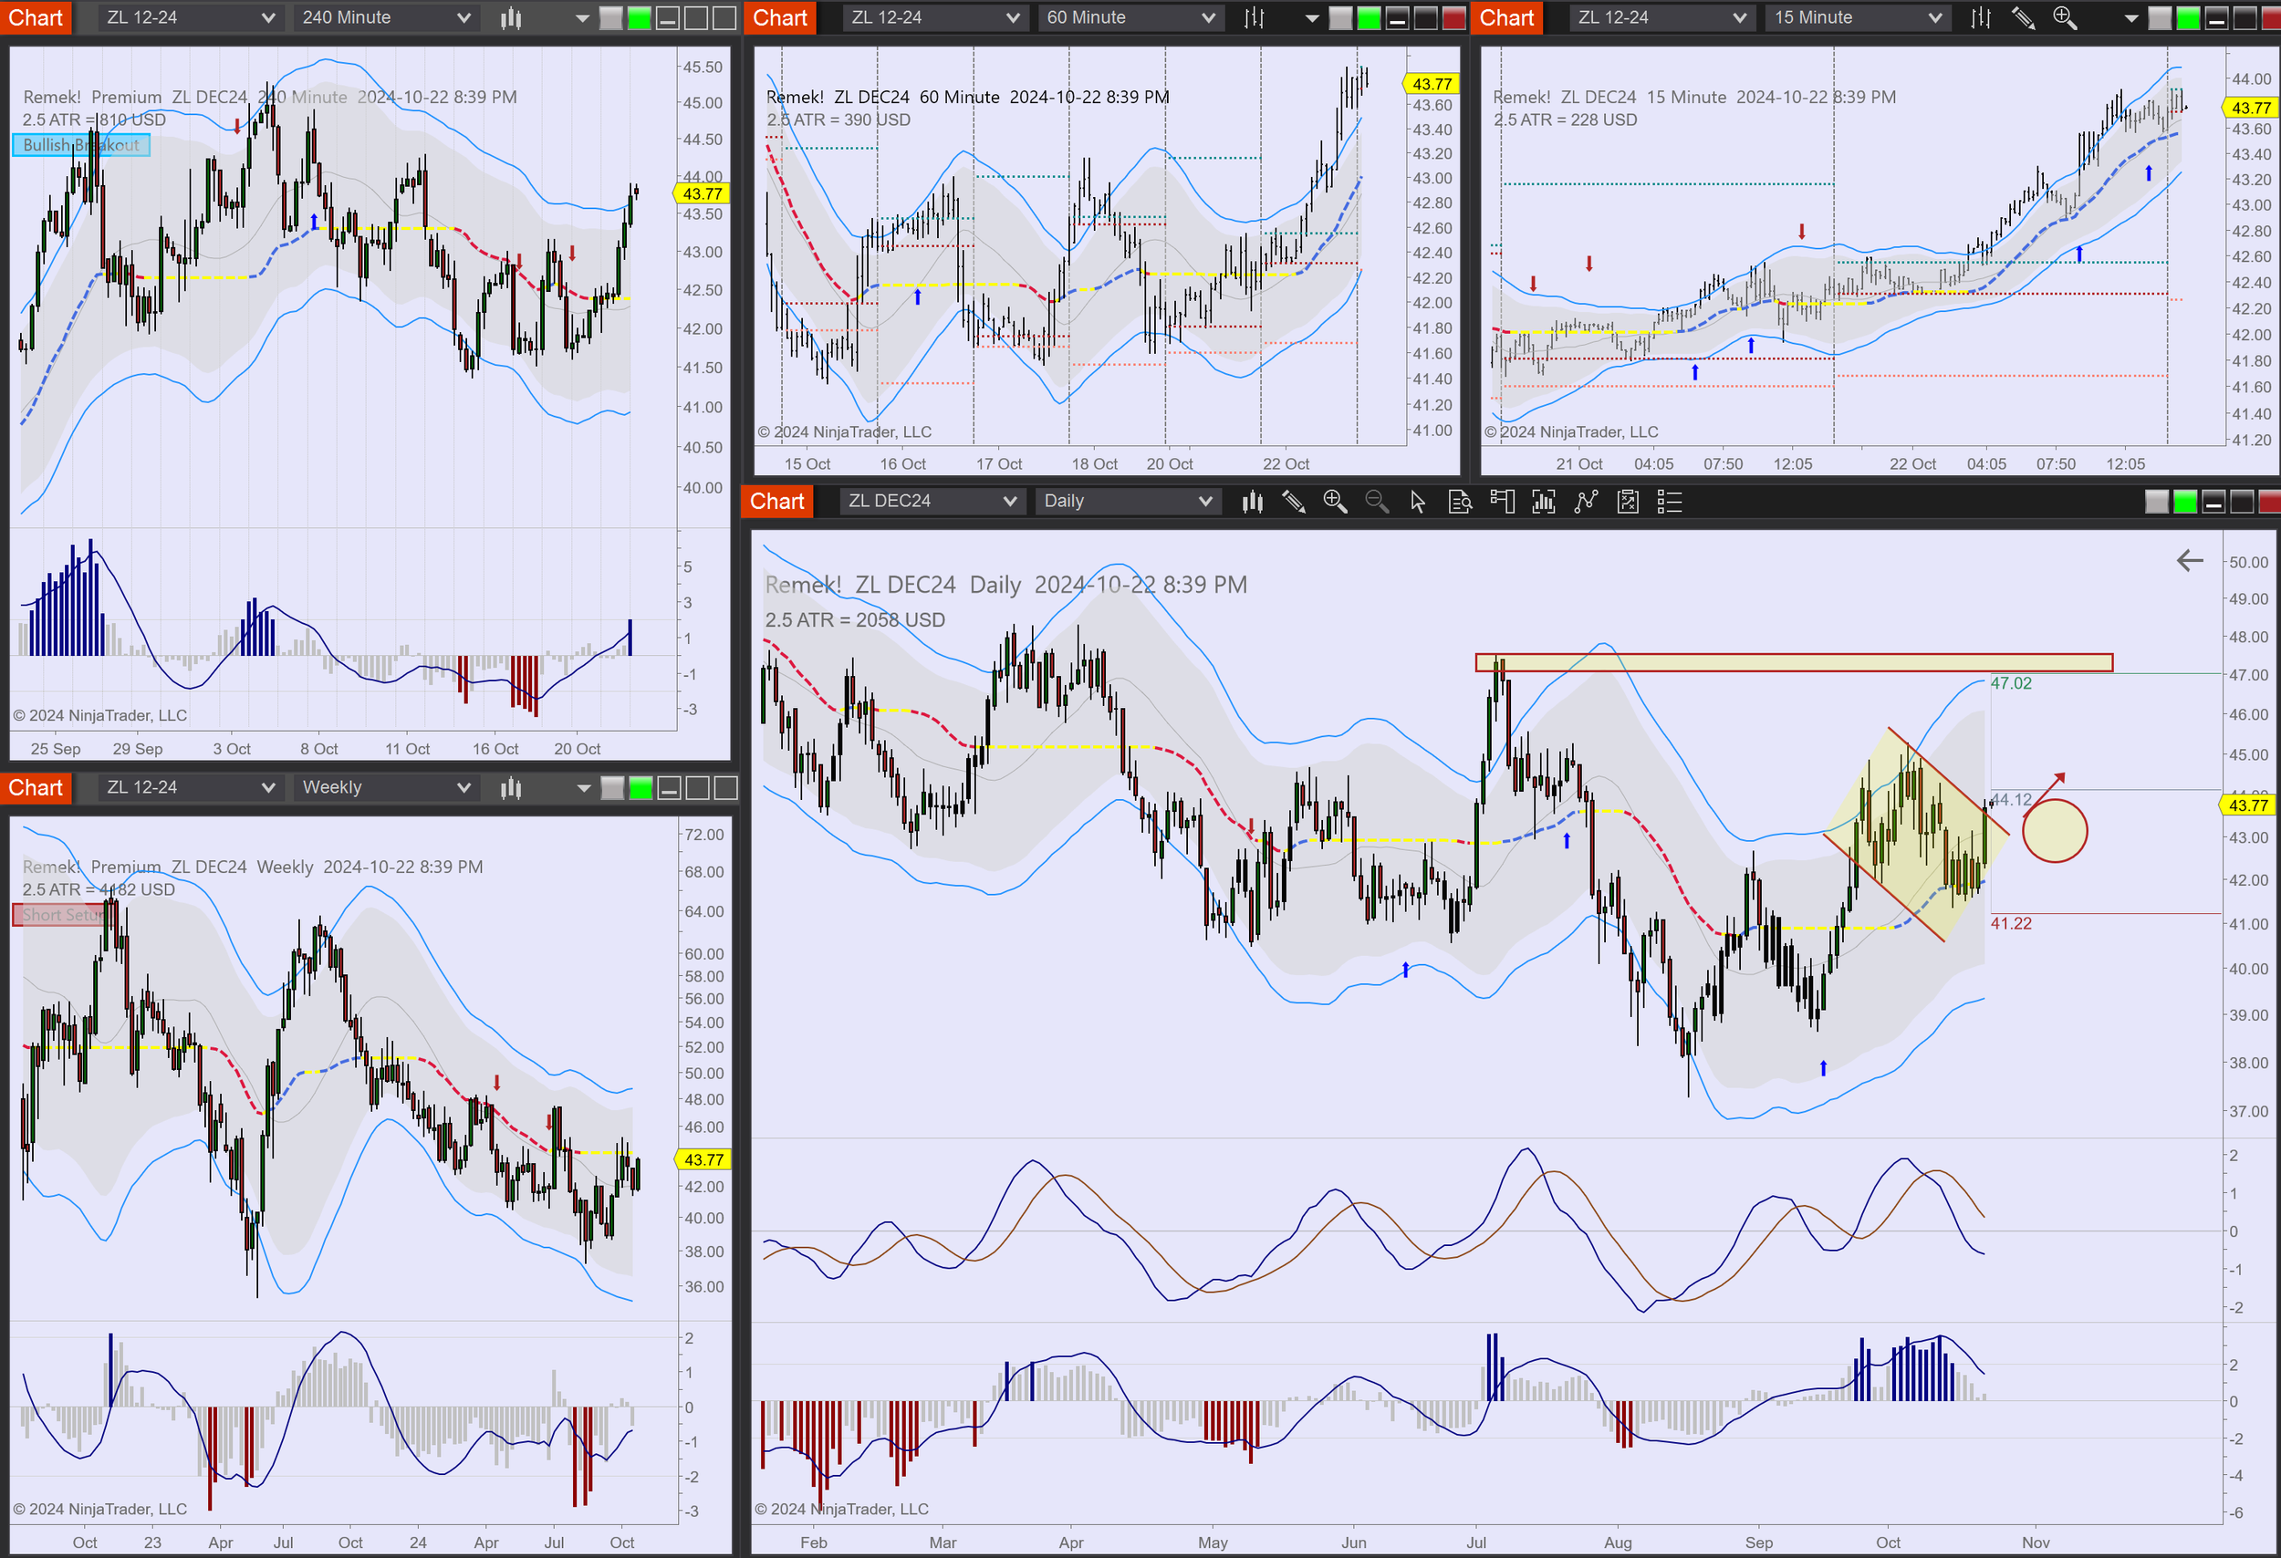Click Bullish Breakout label on 240 Minute chart
This screenshot has width=2281, height=1558.
coord(80,145)
